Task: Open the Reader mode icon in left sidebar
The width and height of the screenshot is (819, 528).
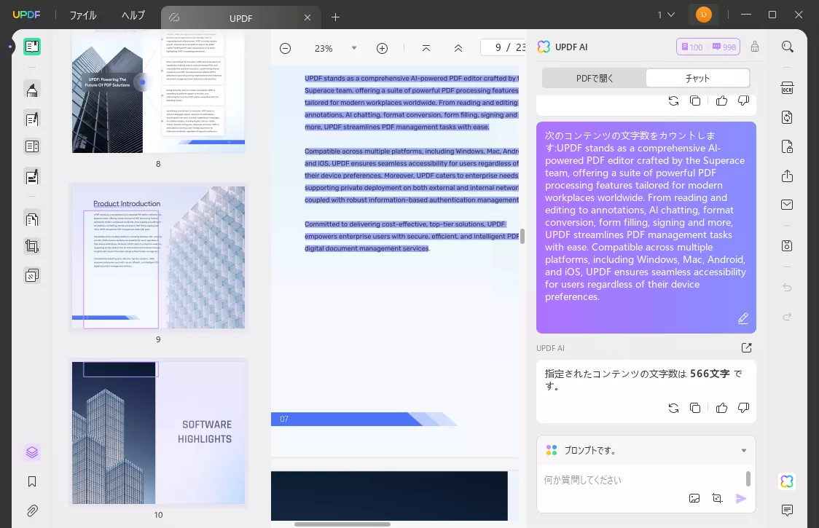Action: pyautogui.click(x=32, y=47)
